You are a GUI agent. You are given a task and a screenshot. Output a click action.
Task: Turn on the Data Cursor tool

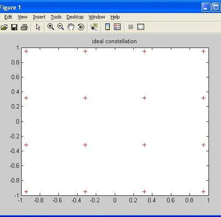click(x=94, y=27)
